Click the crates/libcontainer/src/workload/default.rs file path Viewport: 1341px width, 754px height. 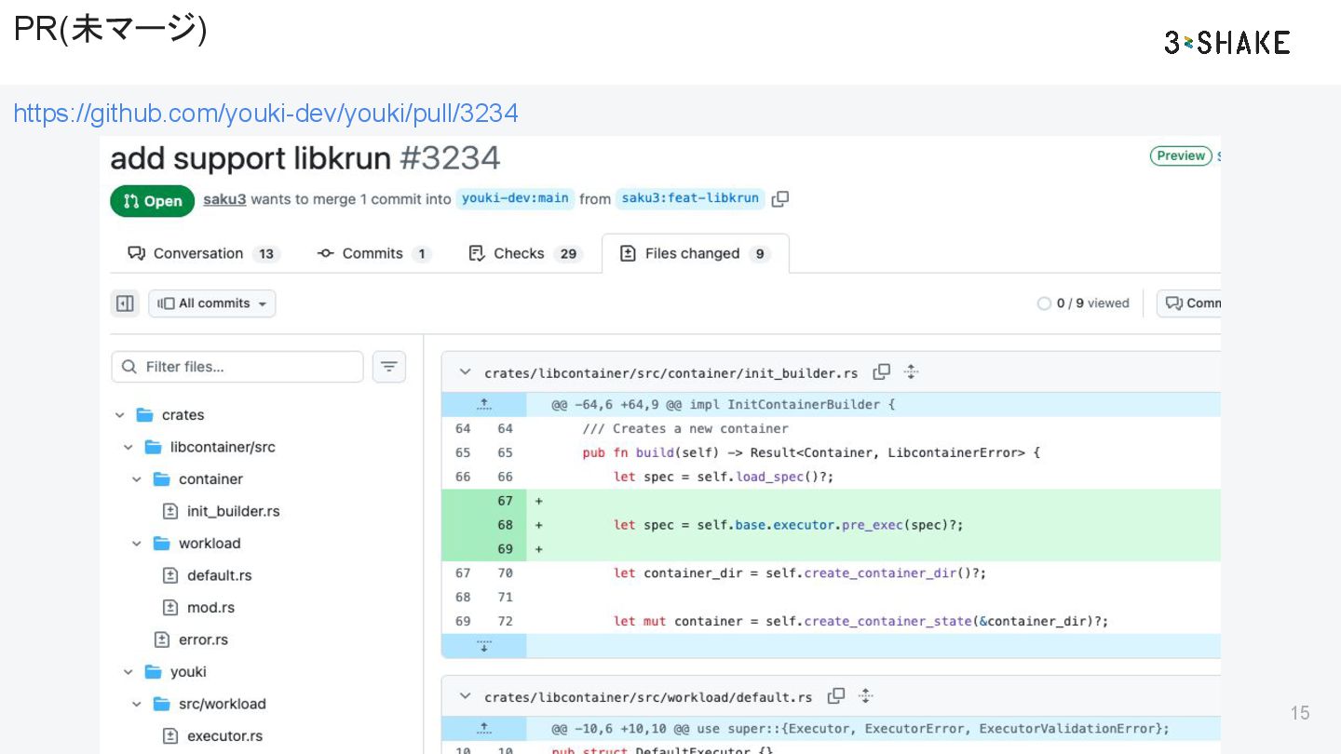coord(648,697)
